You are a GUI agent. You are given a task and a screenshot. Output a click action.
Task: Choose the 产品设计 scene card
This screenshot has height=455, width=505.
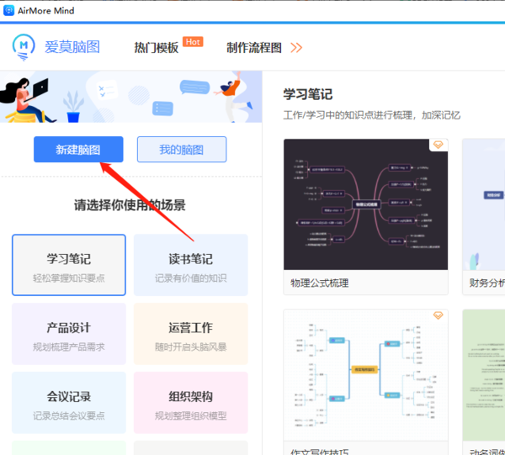tap(69, 334)
